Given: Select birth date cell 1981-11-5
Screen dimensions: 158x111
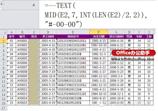Looking at the screenshot, I should click(99, 54).
